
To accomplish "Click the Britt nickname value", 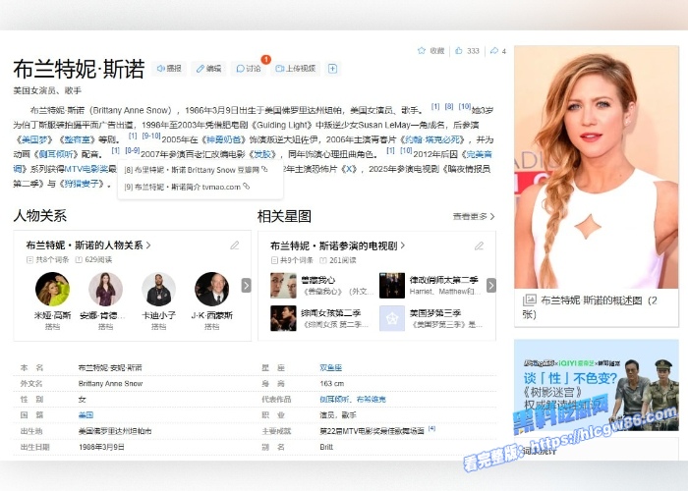I will 326,447.
